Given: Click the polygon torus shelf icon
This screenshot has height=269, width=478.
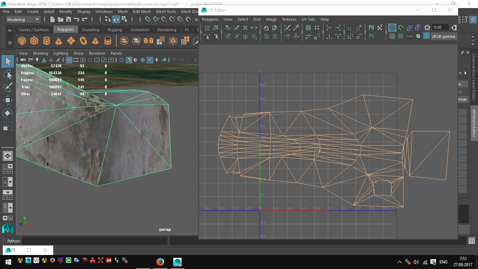Looking at the screenshot, I should pos(83,41).
